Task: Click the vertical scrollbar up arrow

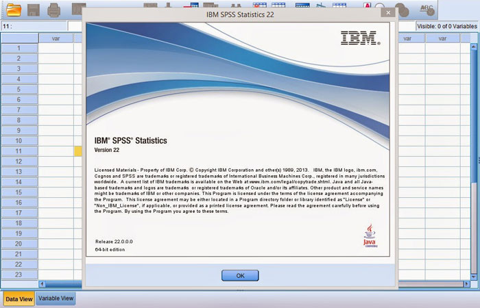Action: pos(474,47)
